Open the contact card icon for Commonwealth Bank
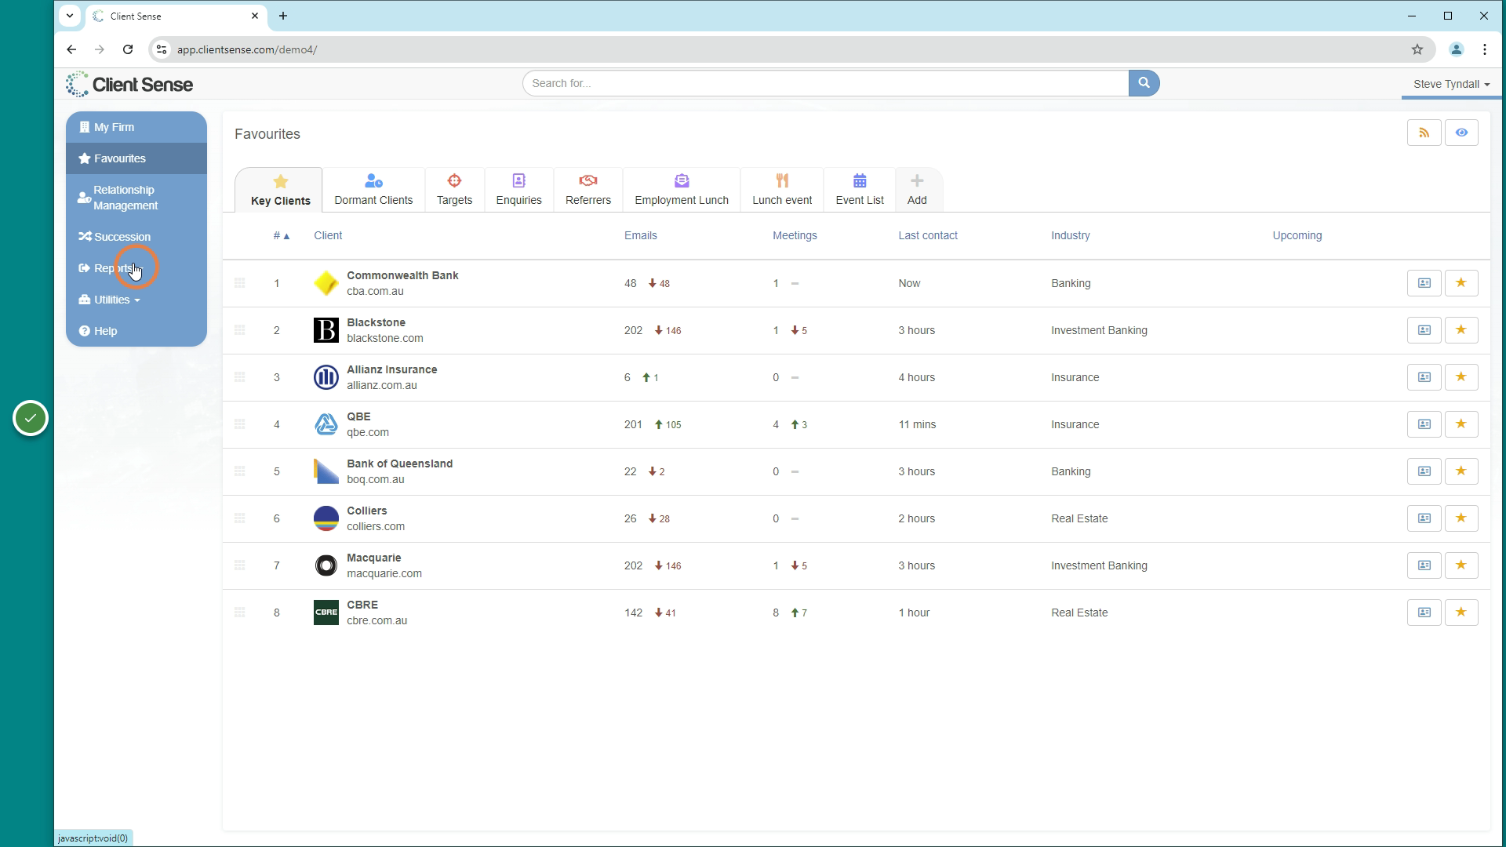Image resolution: width=1506 pixels, height=847 pixels. coord(1424,283)
